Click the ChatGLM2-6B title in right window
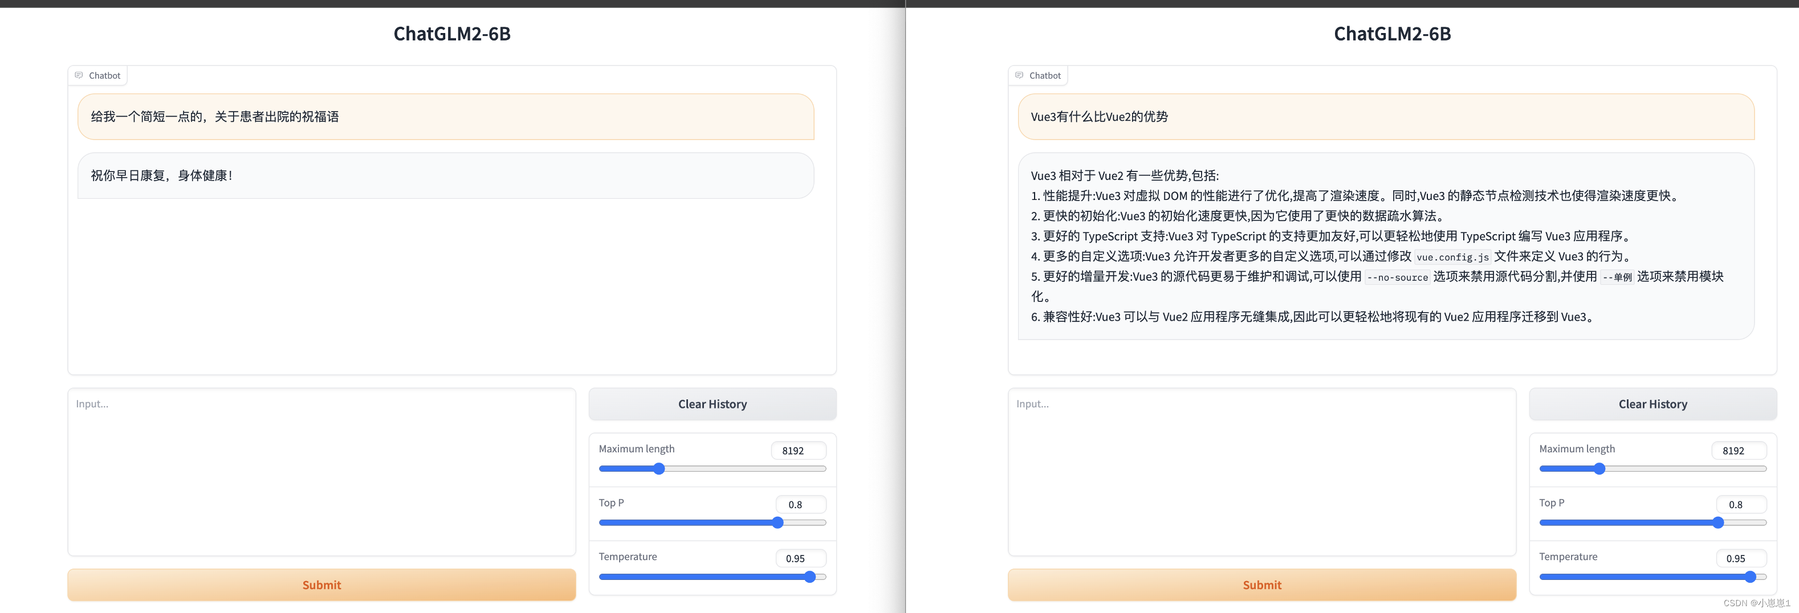This screenshot has height=613, width=1799. [1392, 34]
